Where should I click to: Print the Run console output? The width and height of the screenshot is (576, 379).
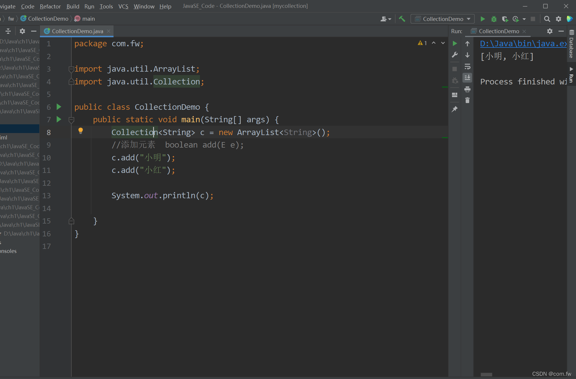(467, 89)
